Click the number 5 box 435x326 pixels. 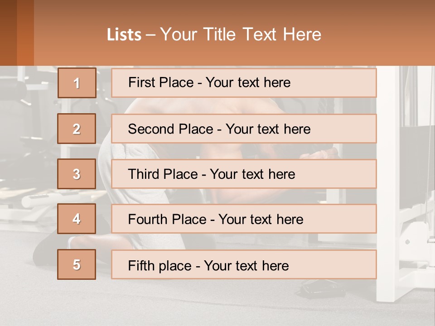coord(77,264)
